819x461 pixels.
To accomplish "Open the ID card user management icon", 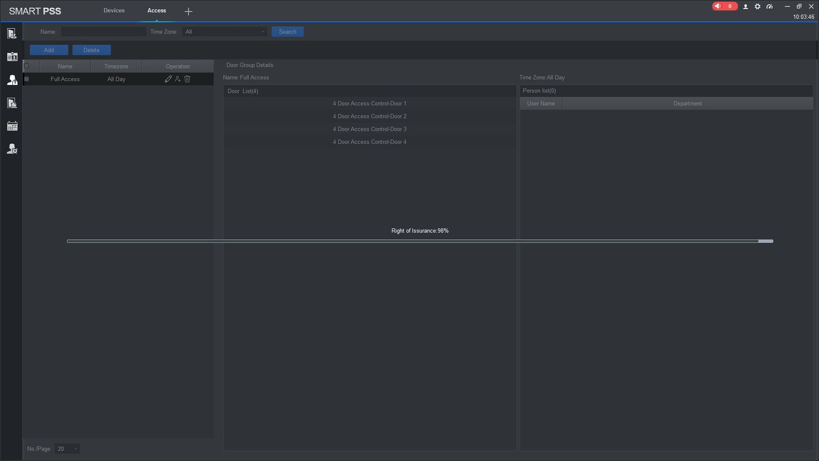I will pyautogui.click(x=12, y=57).
